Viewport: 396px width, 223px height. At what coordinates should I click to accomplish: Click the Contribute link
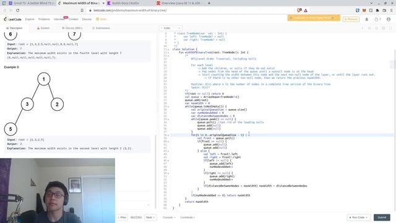[187, 217]
